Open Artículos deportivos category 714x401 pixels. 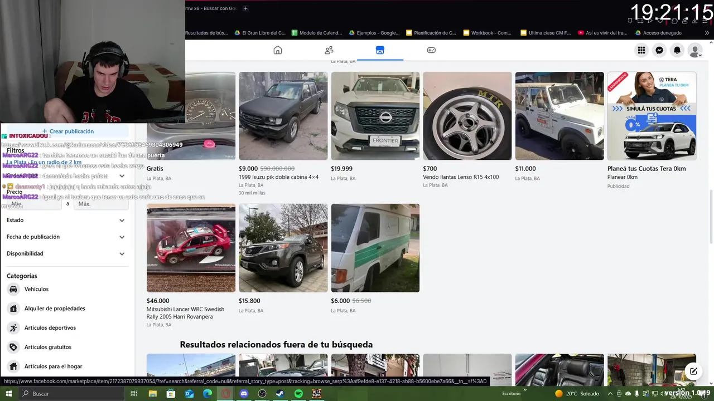coord(67,328)
